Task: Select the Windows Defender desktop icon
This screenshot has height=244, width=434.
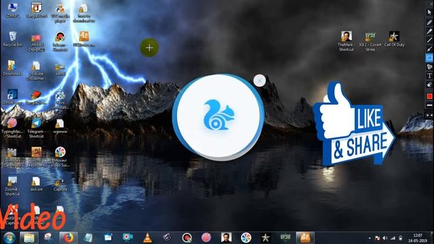Action: coord(12,157)
